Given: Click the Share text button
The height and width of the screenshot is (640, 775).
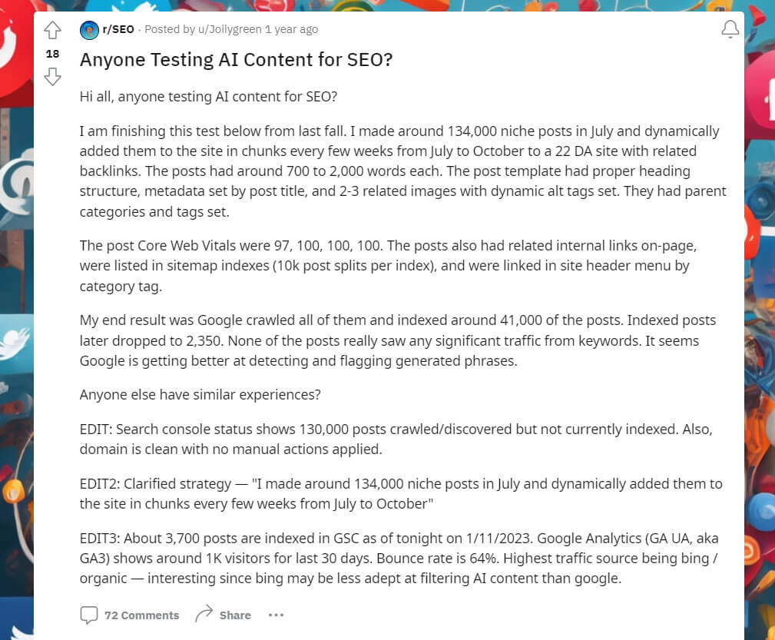Looking at the screenshot, I should pyautogui.click(x=235, y=615).
